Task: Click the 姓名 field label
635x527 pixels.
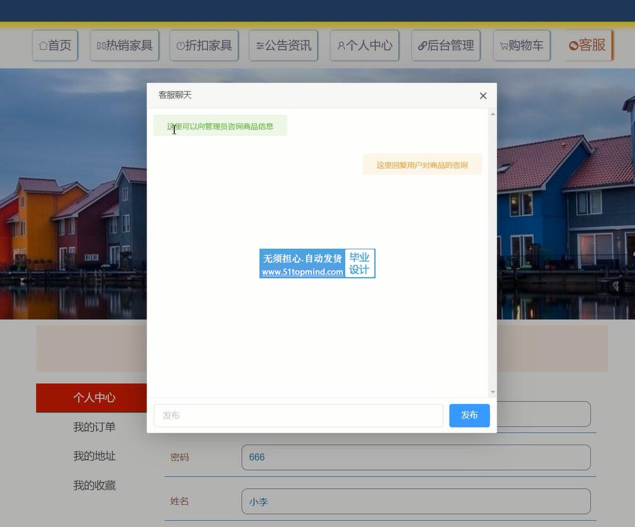Action: pos(179,502)
